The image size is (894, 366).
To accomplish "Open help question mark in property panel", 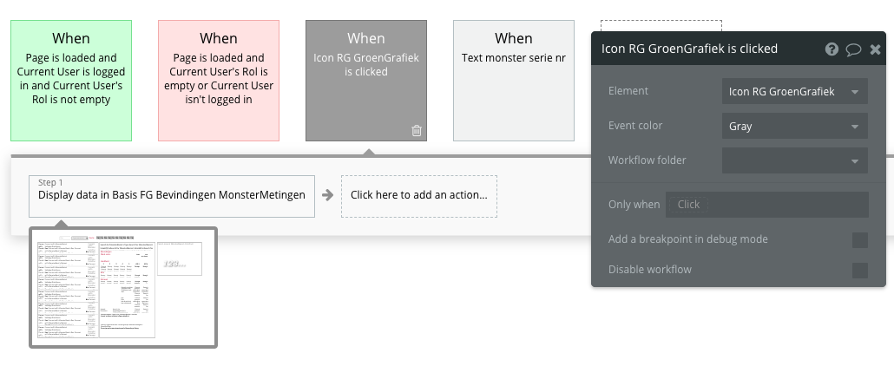I will pyautogui.click(x=832, y=49).
